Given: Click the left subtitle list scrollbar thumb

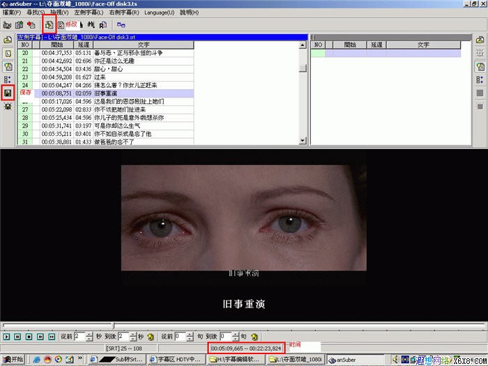Looking at the screenshot, I should pos(303,68).
